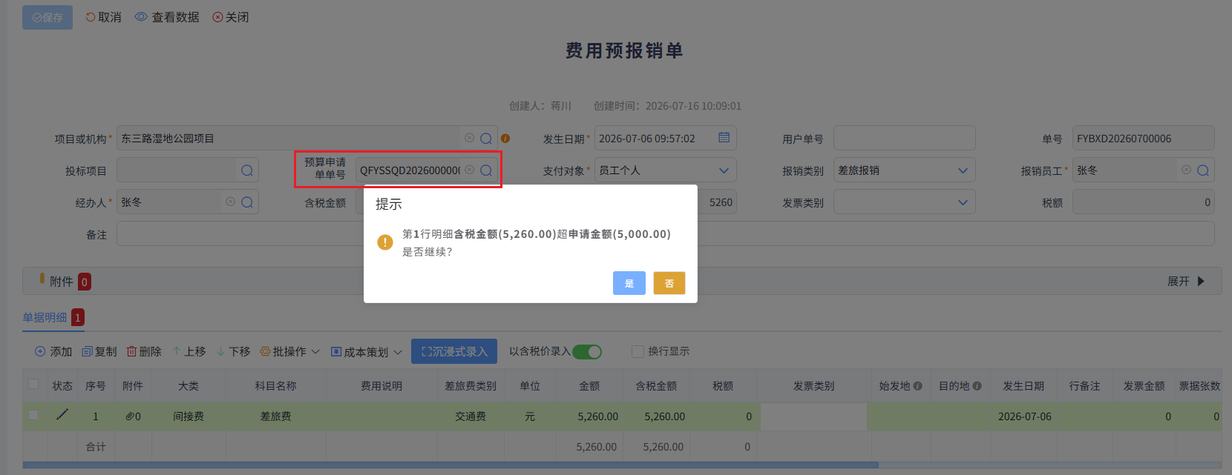Info icon next to 始发地 header

click(x=918, y=386)
